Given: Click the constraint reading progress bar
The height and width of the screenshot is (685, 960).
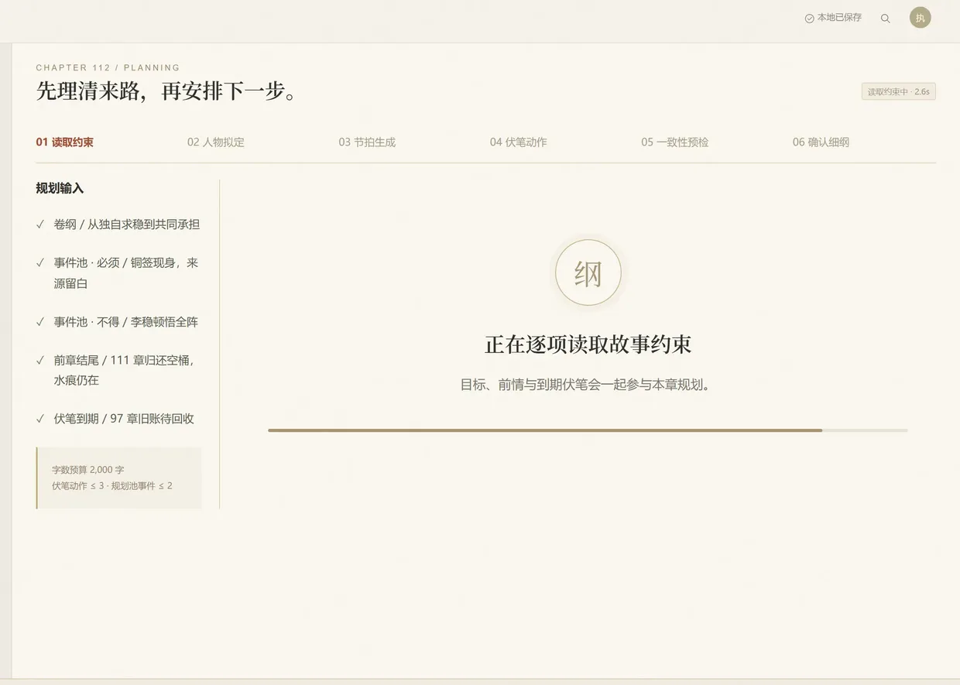Looking at the screenshot, I should tap(588, 430).
